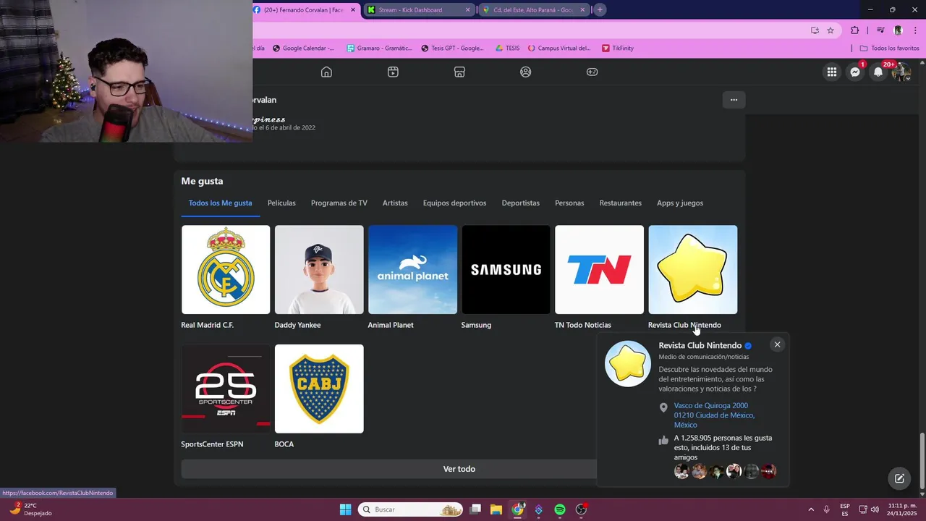Open the taskbar weather widget
Screen dimensions: 926x521
(x=30, y=509)
